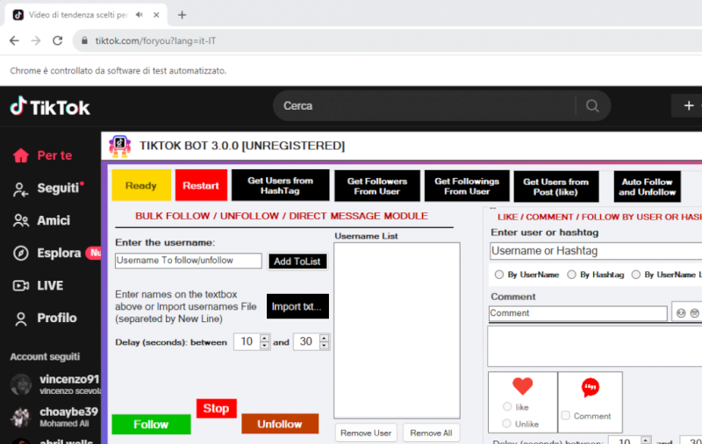
Task: Reload the page in Chrome
Action: 58,40
